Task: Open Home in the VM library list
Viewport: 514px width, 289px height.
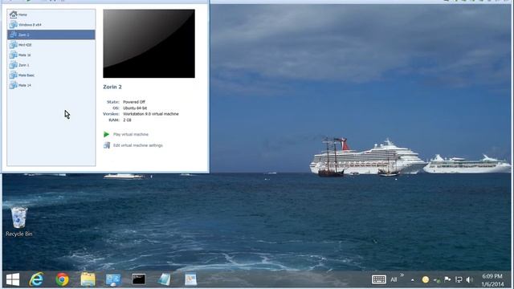Action: point(51,14)
